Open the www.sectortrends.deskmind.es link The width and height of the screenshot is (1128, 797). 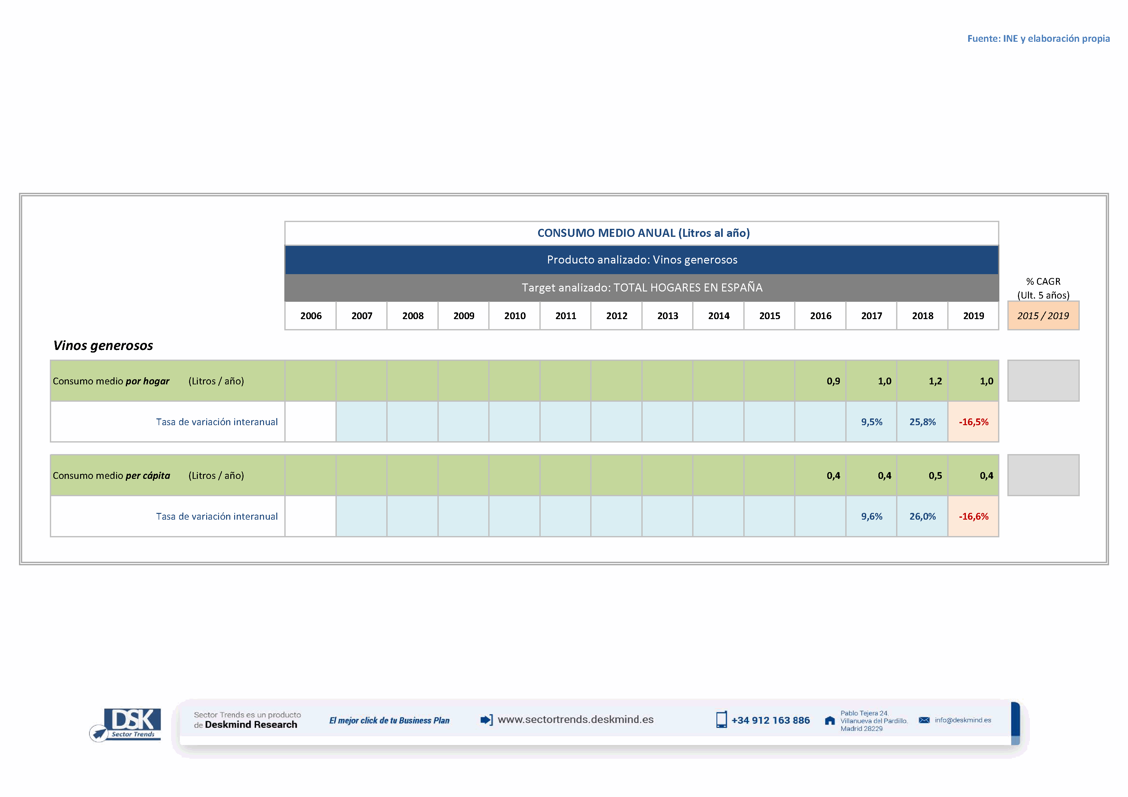575,720
